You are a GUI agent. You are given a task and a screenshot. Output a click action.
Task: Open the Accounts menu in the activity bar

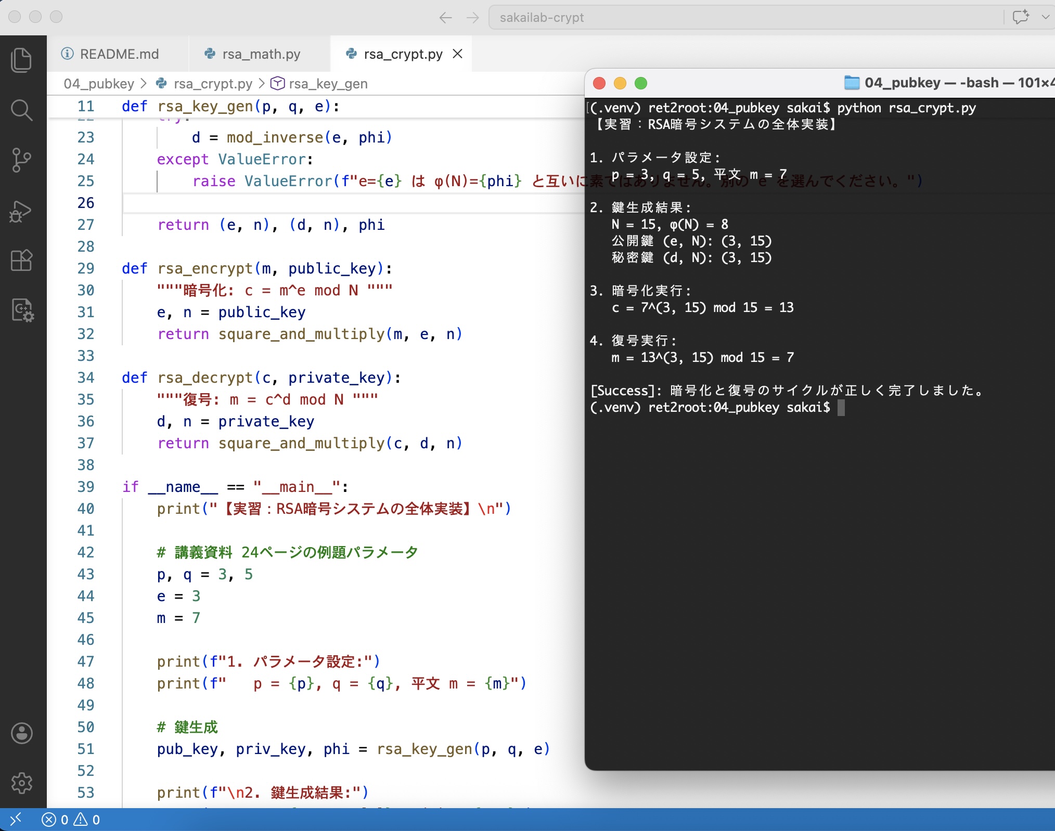[22, 734]
